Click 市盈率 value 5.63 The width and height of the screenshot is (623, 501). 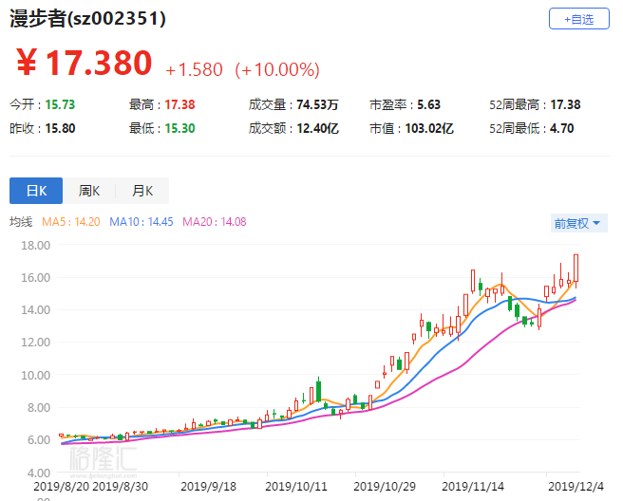(428, 104)
